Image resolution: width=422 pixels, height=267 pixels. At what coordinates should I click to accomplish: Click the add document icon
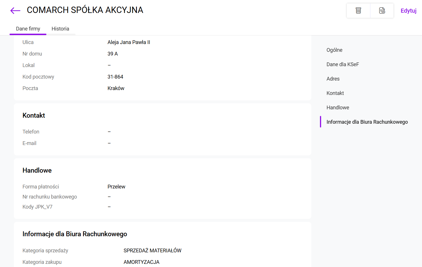(x=382, y=11)
